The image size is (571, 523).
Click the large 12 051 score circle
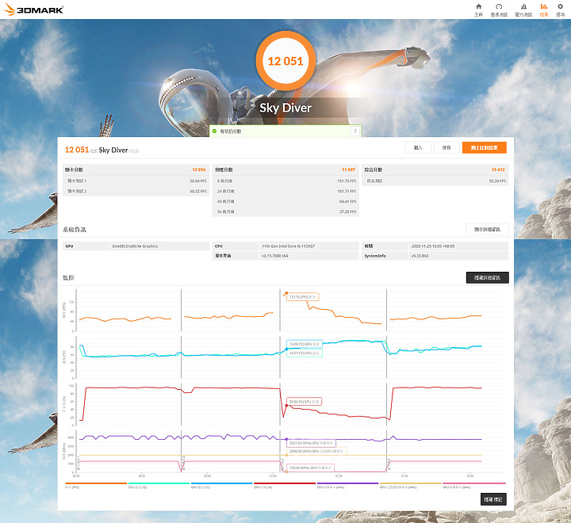[x=285, y=61]
